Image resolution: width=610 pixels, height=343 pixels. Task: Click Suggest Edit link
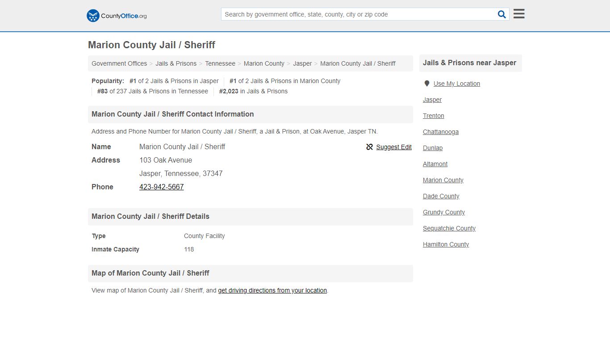coord(394,147)
